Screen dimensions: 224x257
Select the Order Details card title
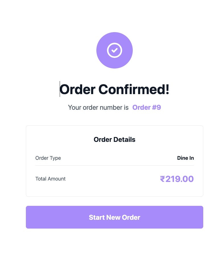click(x=115, y=140)
